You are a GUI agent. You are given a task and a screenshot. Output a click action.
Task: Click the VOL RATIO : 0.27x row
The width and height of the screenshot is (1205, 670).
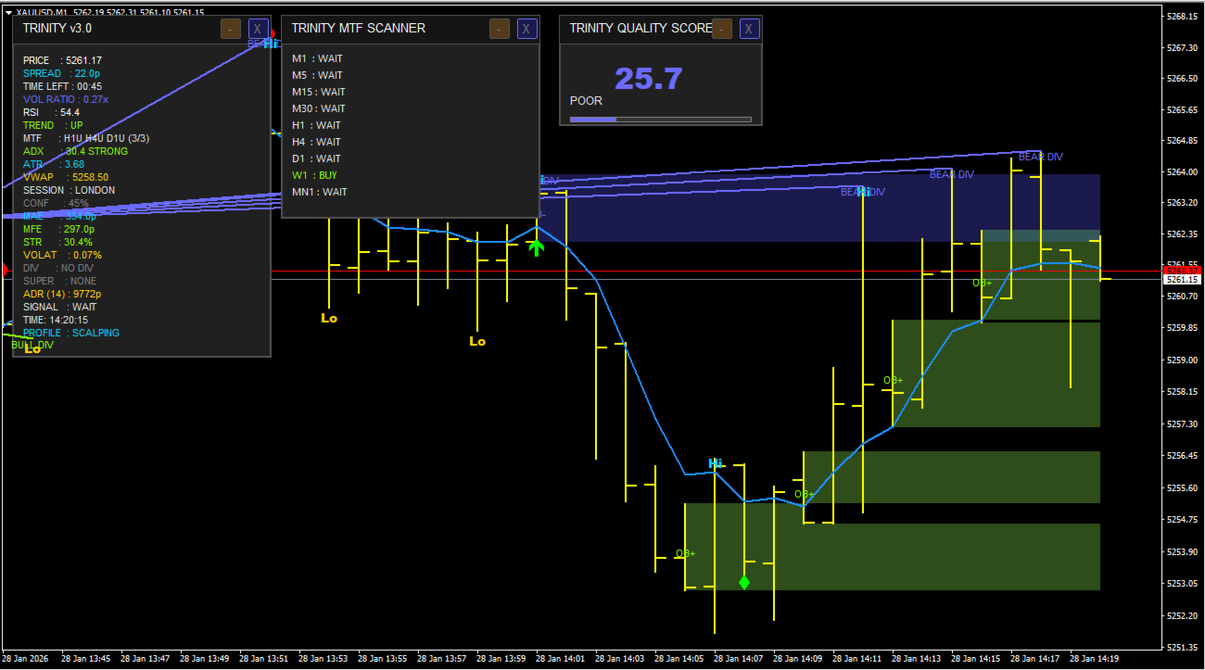pyautogui.click(x=66, y=99)
